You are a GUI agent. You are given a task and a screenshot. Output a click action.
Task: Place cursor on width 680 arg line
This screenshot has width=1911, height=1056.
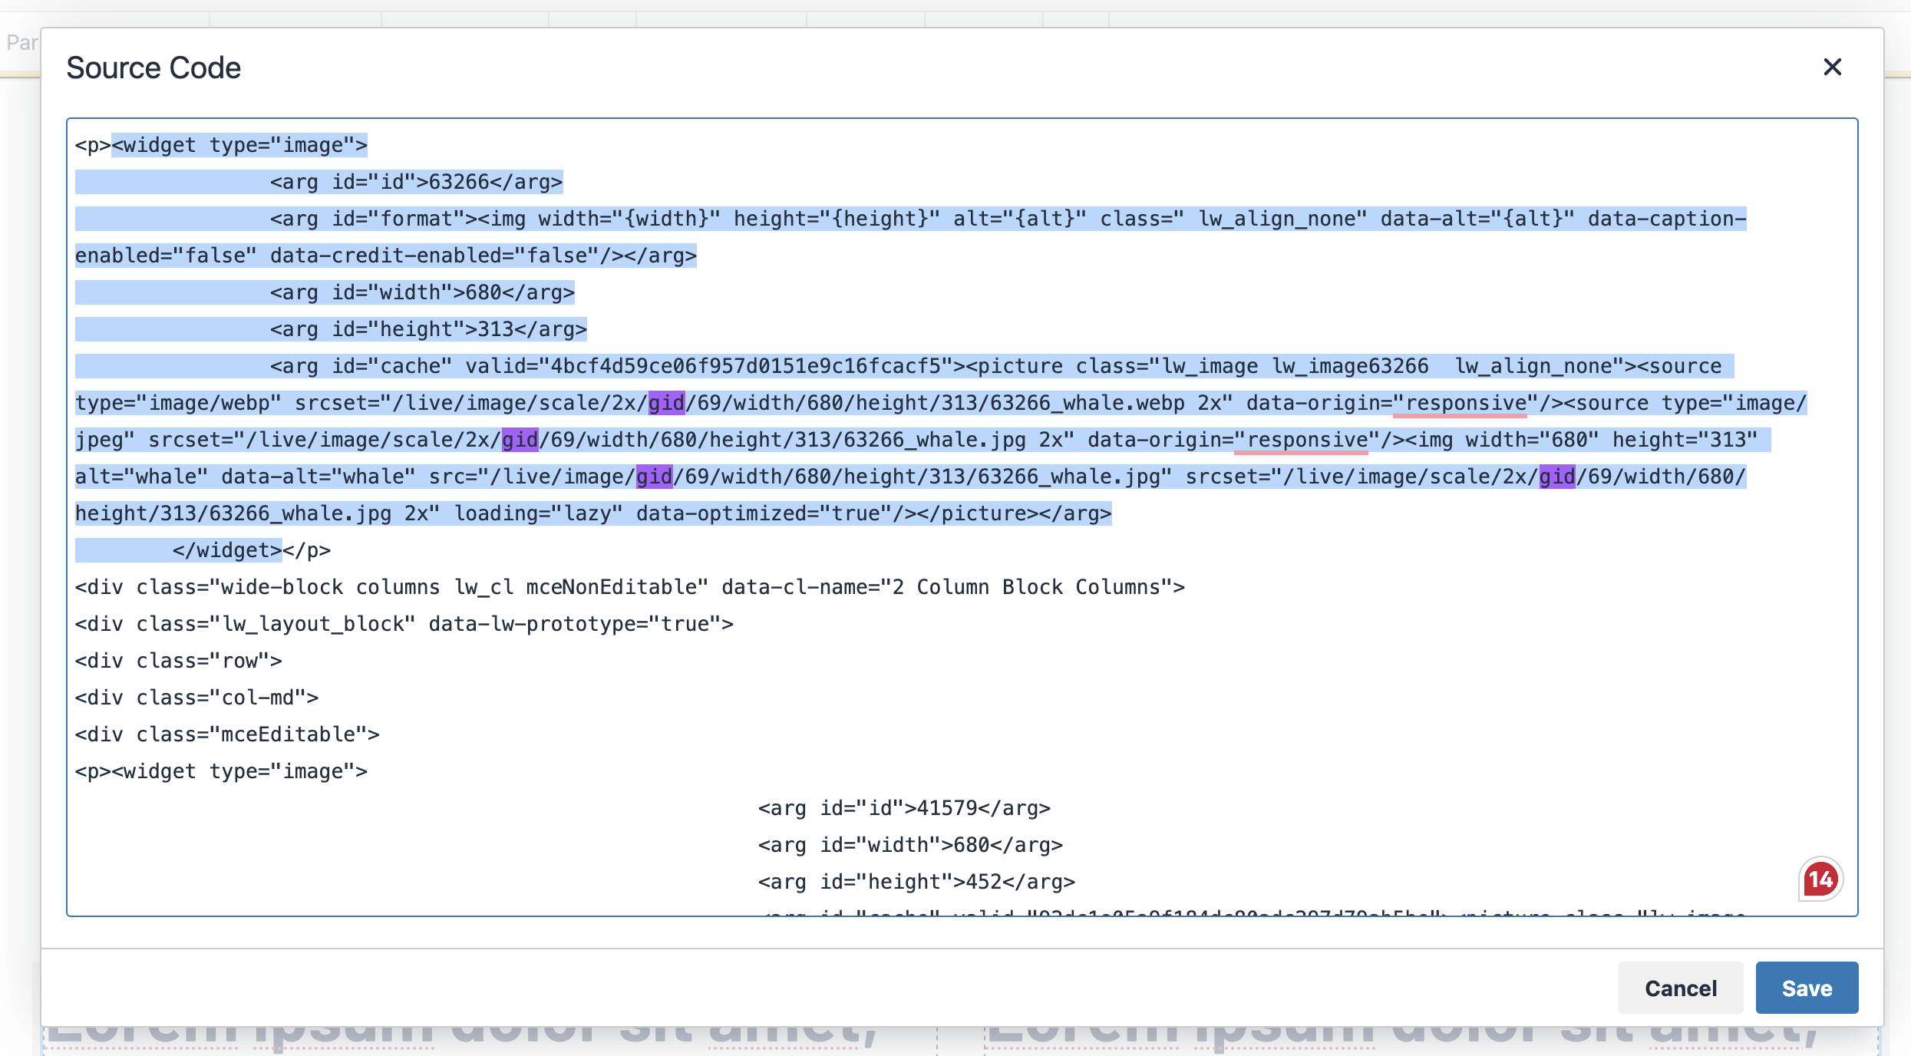(421, 292)
